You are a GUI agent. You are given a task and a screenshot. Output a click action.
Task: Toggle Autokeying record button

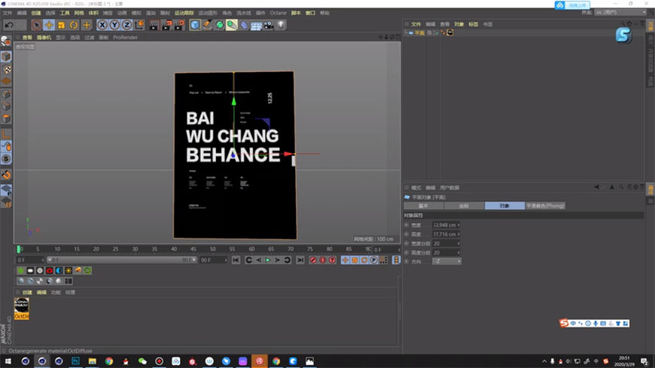322,260
